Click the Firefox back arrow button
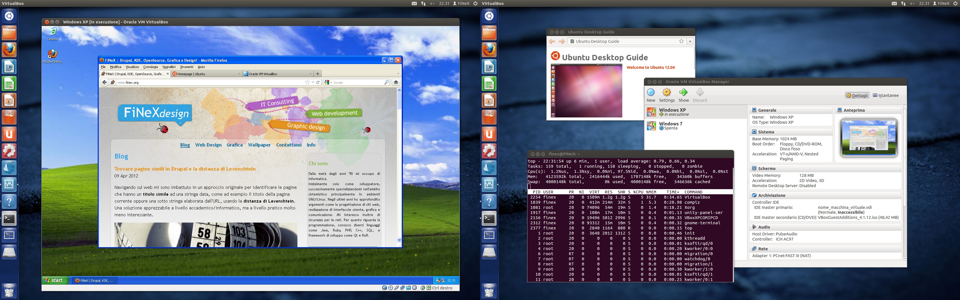The width and height of the screenshot is (960, 300). (105, 82)
